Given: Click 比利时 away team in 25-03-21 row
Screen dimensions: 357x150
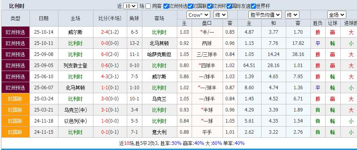Looking at the screenshot, I should (159, 110).
